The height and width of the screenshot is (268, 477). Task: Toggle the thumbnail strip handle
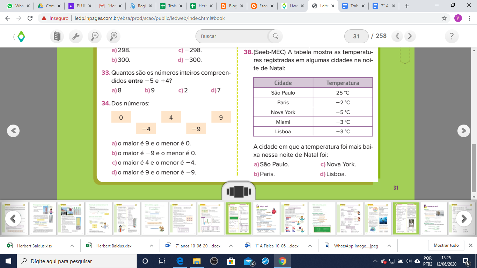(239, 191)
